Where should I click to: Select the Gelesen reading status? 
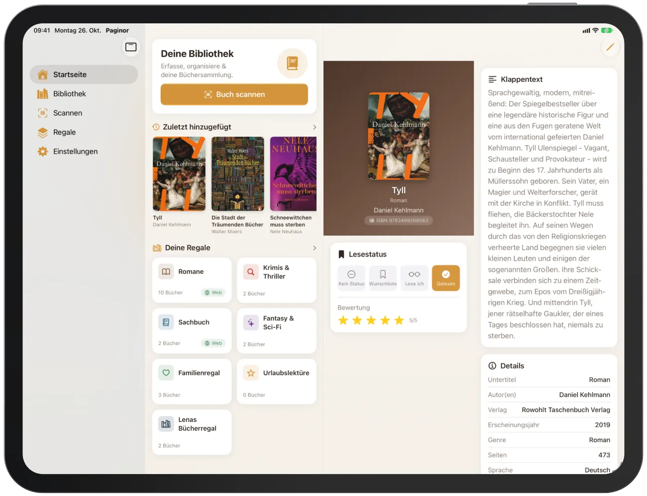446,278
